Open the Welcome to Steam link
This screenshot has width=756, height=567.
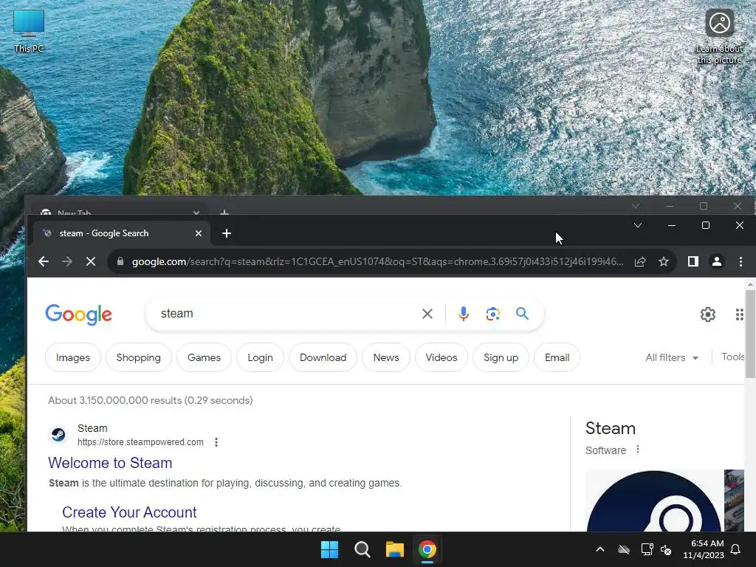pyautogui.click(x=110, y=463)
